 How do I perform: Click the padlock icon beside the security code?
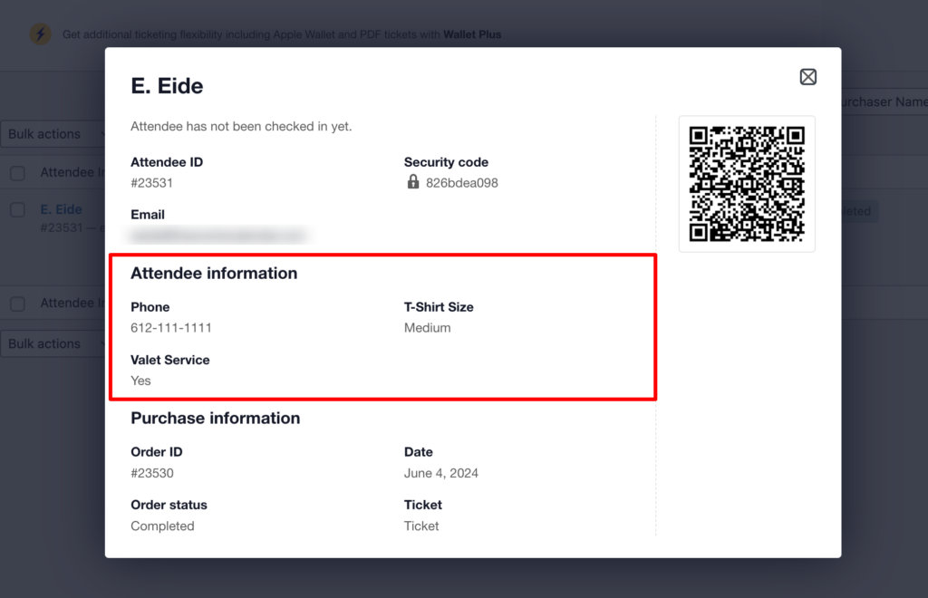pos(411,182)
